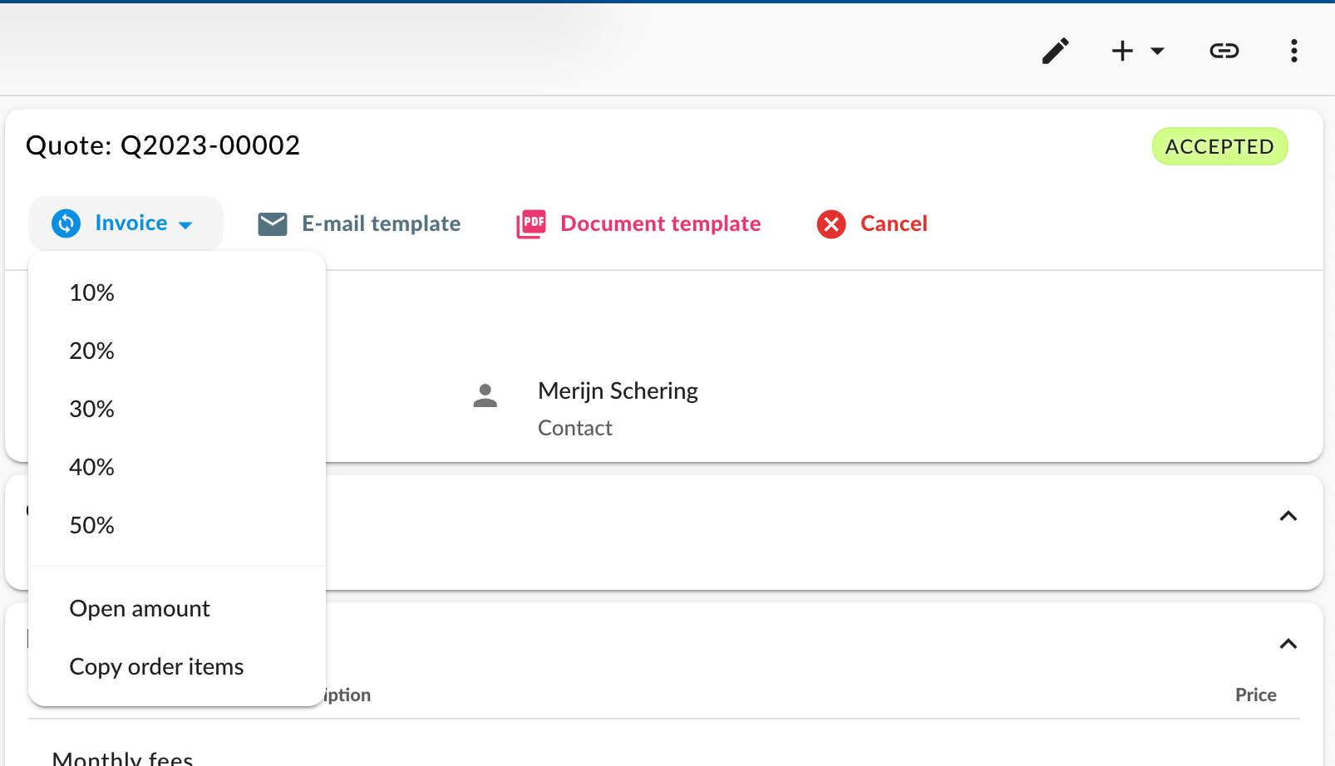Click the E-mail template envelope icon
Image resolution: width=1335 pixels, height=766 pixels.
pyautogui.click(x=273, y=224)
